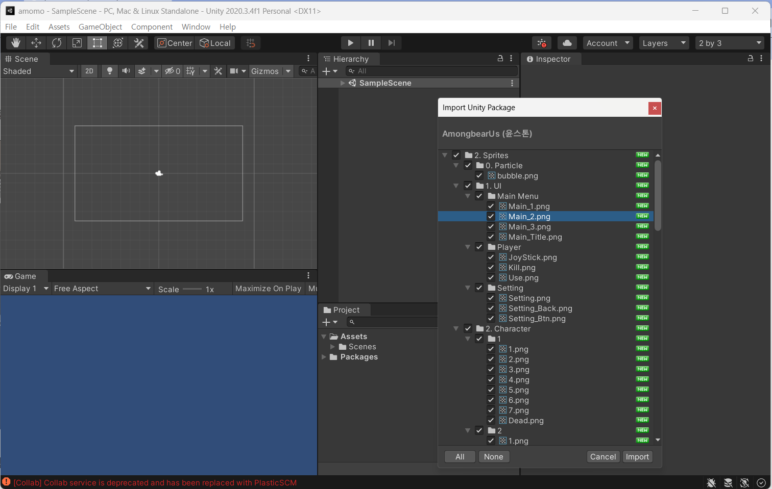Open cloud services icon

click(567, 43)
